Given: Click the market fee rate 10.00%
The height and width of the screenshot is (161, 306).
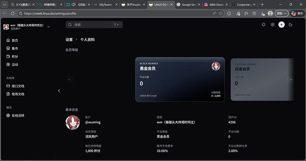Looking at the screenshot, I should 162,151.
